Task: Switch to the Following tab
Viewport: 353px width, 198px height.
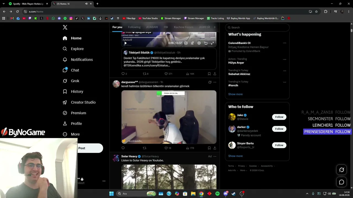Action: click(134, 27)
